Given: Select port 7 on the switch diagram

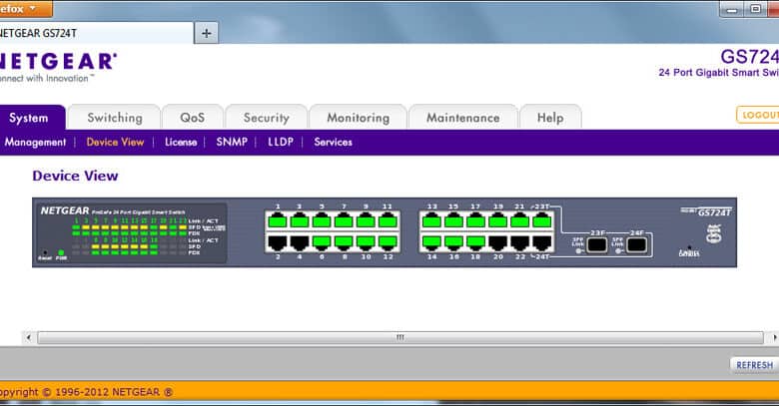Looking at the screenshot, I should click(344, 220).
